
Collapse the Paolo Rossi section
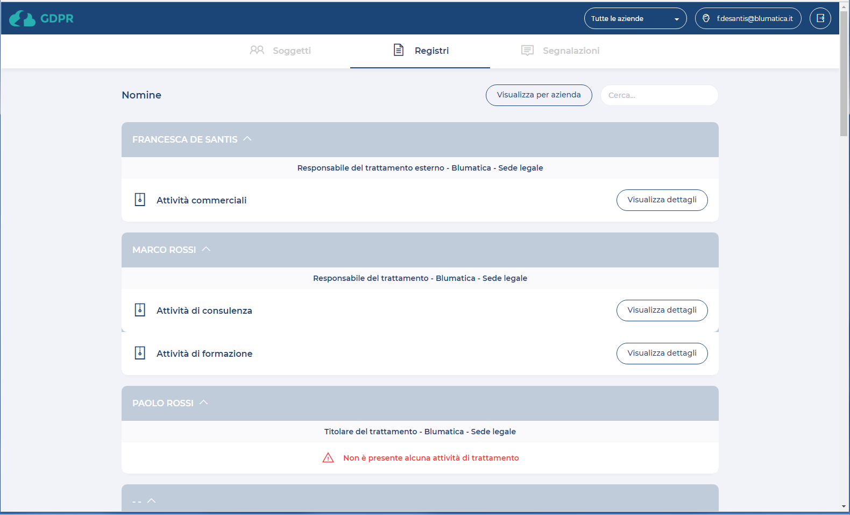[x=203, y=403]
